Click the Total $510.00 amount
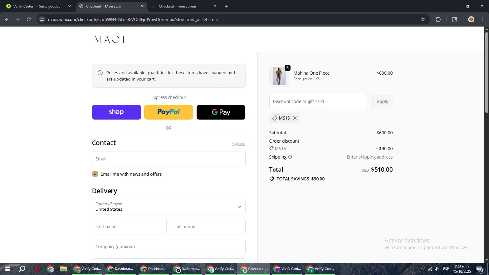The width and height of the screenshot is (489, 275). (382, 170)
